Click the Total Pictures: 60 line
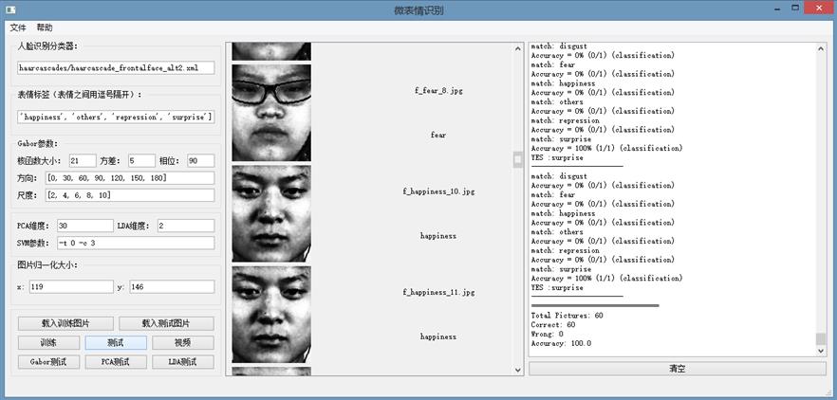 tap(567, 316)
